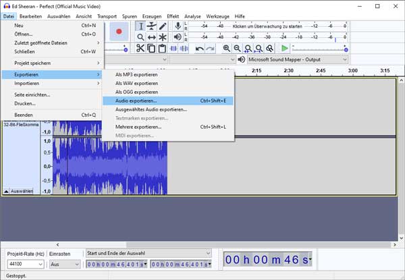Click the Copy icon
The width and height of the screenshot is (405, 280).
point(151,49)
